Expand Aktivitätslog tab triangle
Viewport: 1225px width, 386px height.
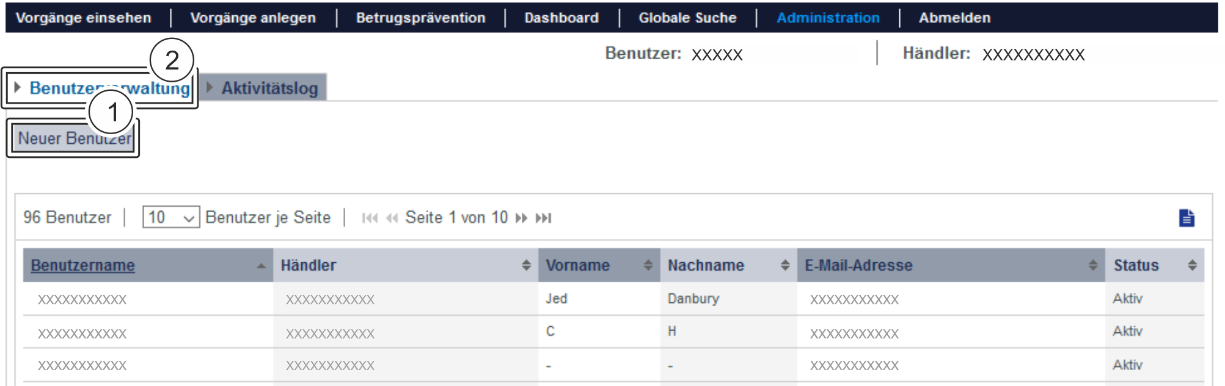point(210,87)
